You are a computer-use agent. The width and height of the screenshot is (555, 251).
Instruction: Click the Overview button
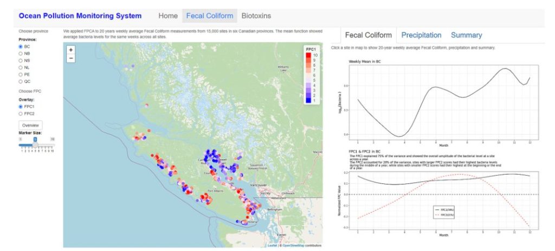[x=30, y=125]
